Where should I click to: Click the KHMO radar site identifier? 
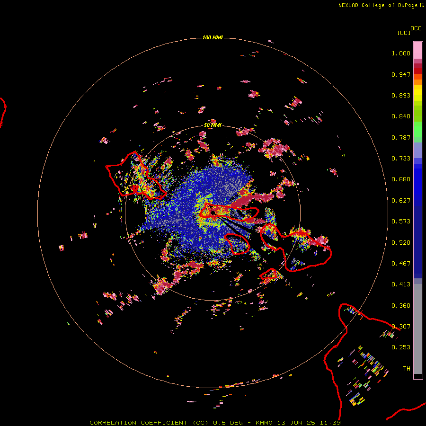[264, 423]
